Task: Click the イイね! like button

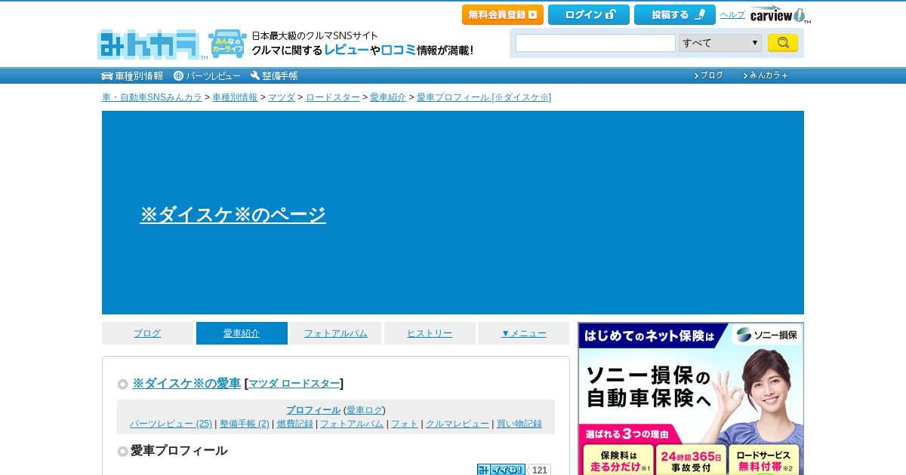Action: coord(501,470)
